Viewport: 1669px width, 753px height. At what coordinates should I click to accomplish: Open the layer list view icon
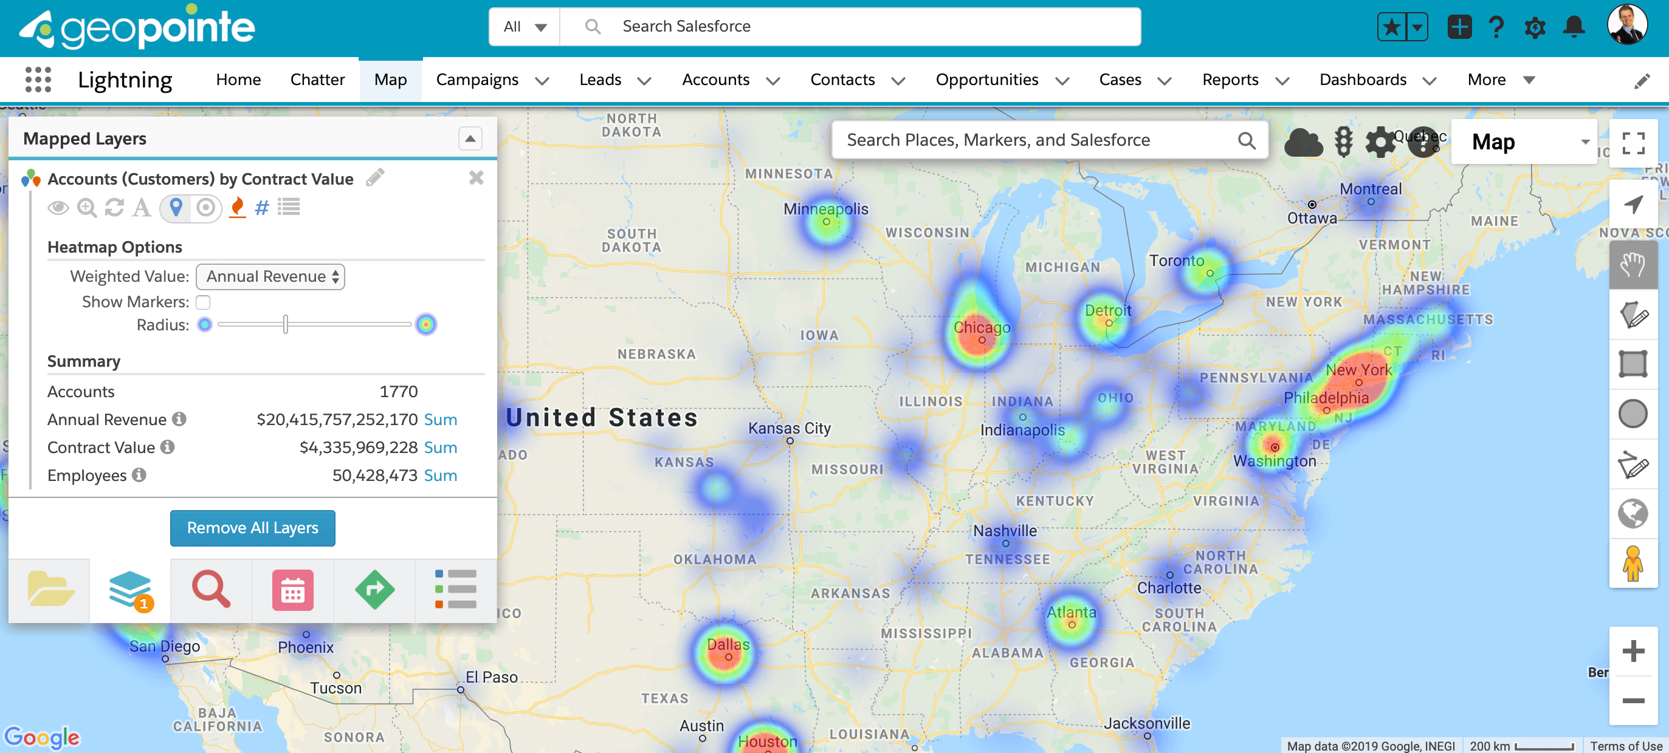289,207
